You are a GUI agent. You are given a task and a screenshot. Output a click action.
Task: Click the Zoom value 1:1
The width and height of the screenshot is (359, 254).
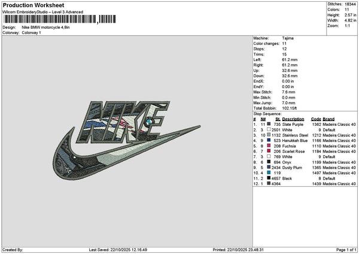[347, 26]
